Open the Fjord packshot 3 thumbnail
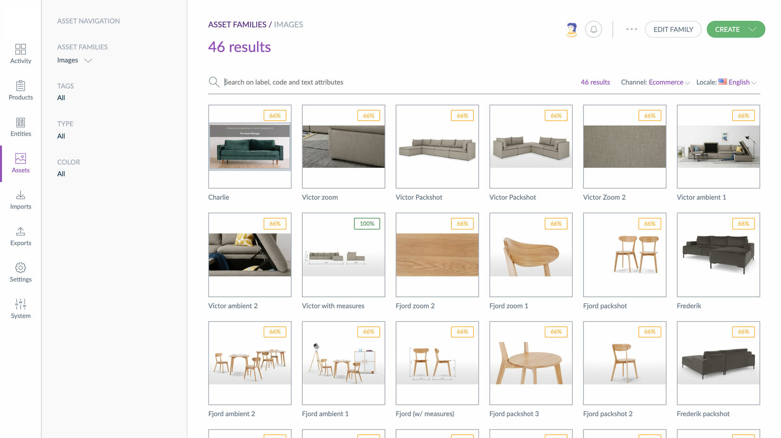 pos(531,363)
